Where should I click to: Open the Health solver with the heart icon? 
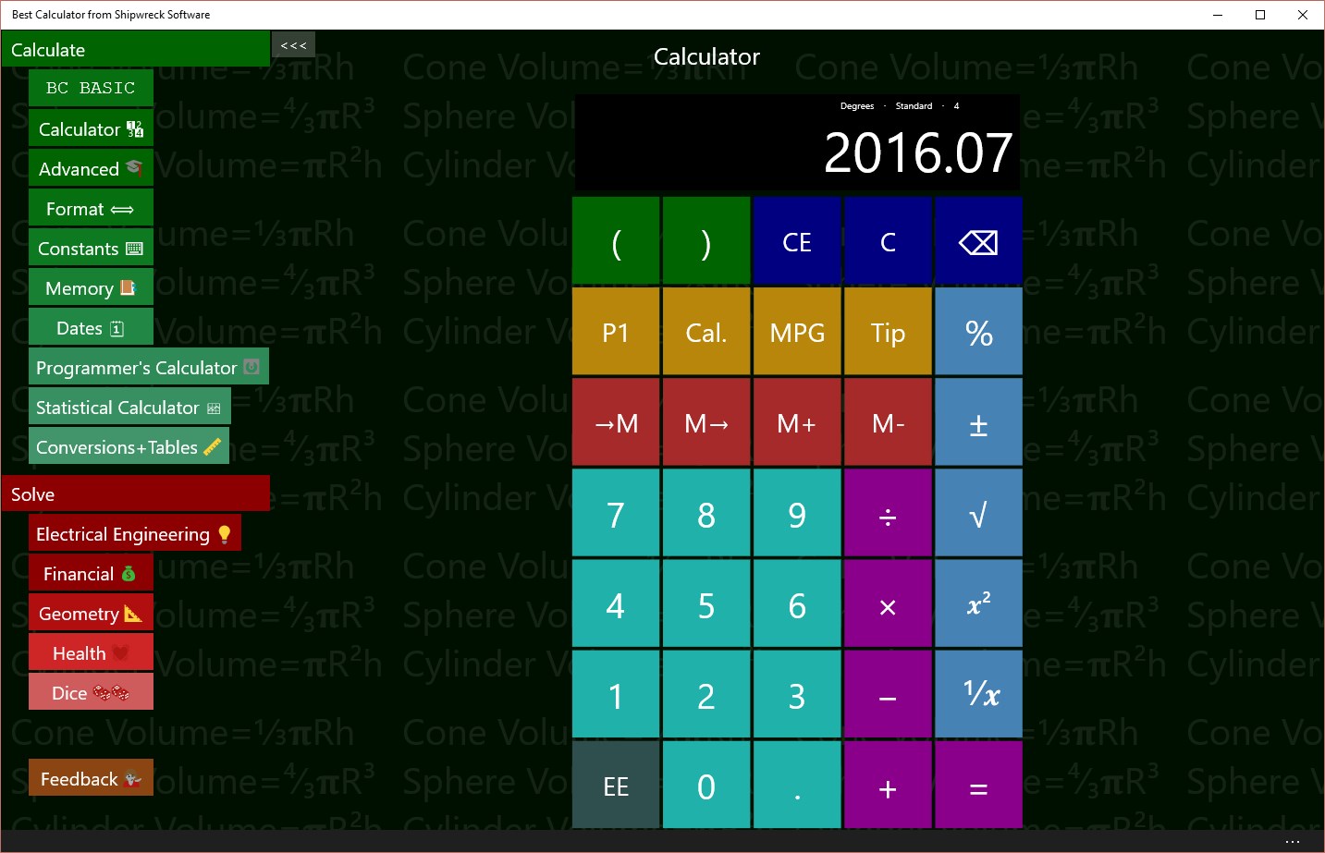90,652
